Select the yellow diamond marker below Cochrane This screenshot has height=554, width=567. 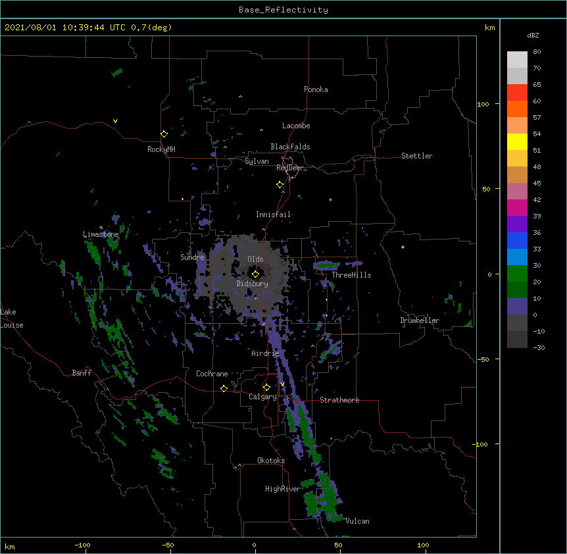pos(224,388)
